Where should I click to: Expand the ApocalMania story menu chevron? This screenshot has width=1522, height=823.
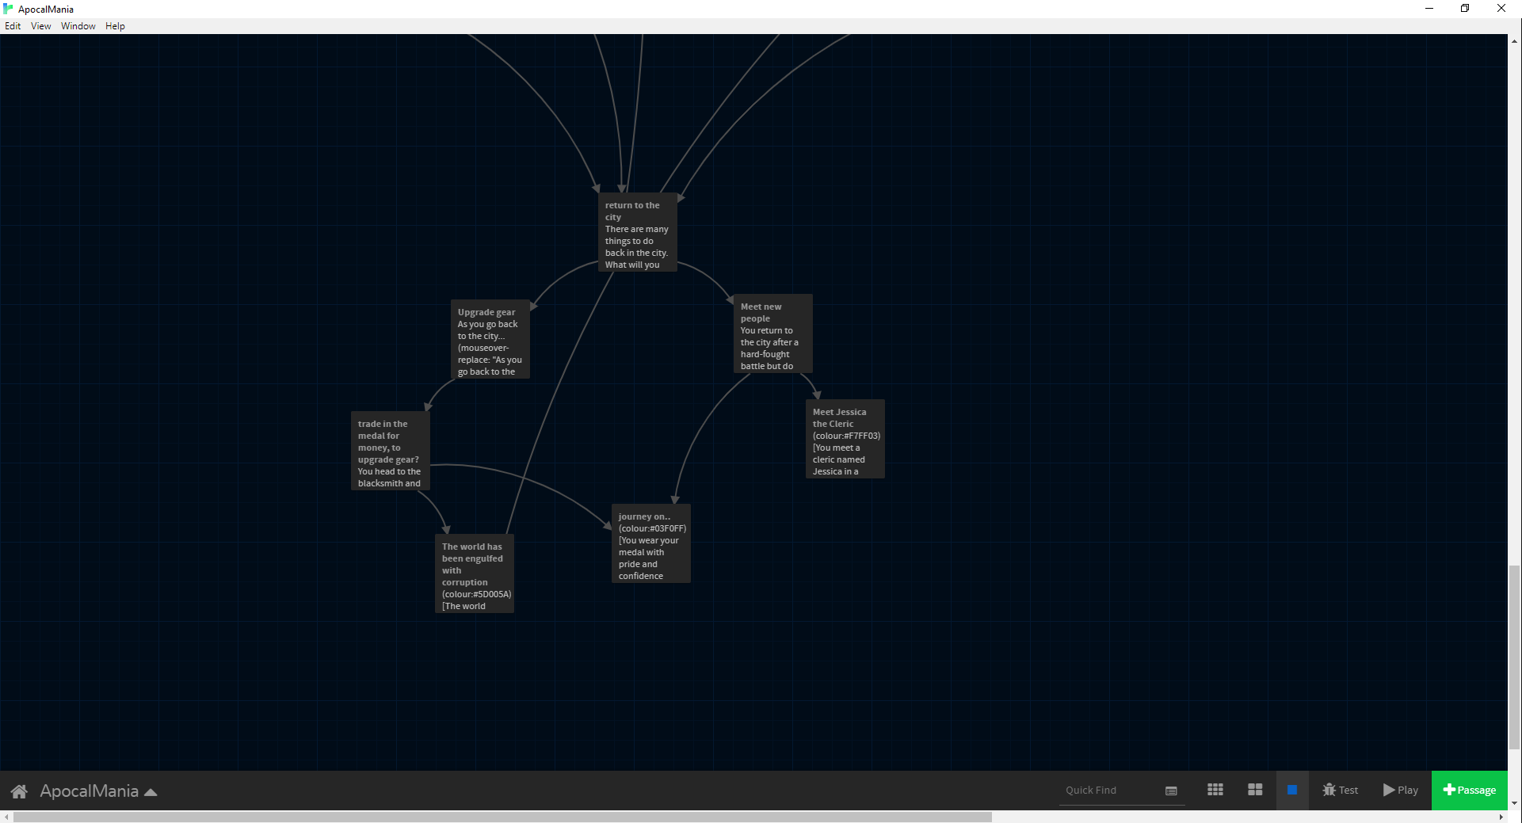[151, 791]
